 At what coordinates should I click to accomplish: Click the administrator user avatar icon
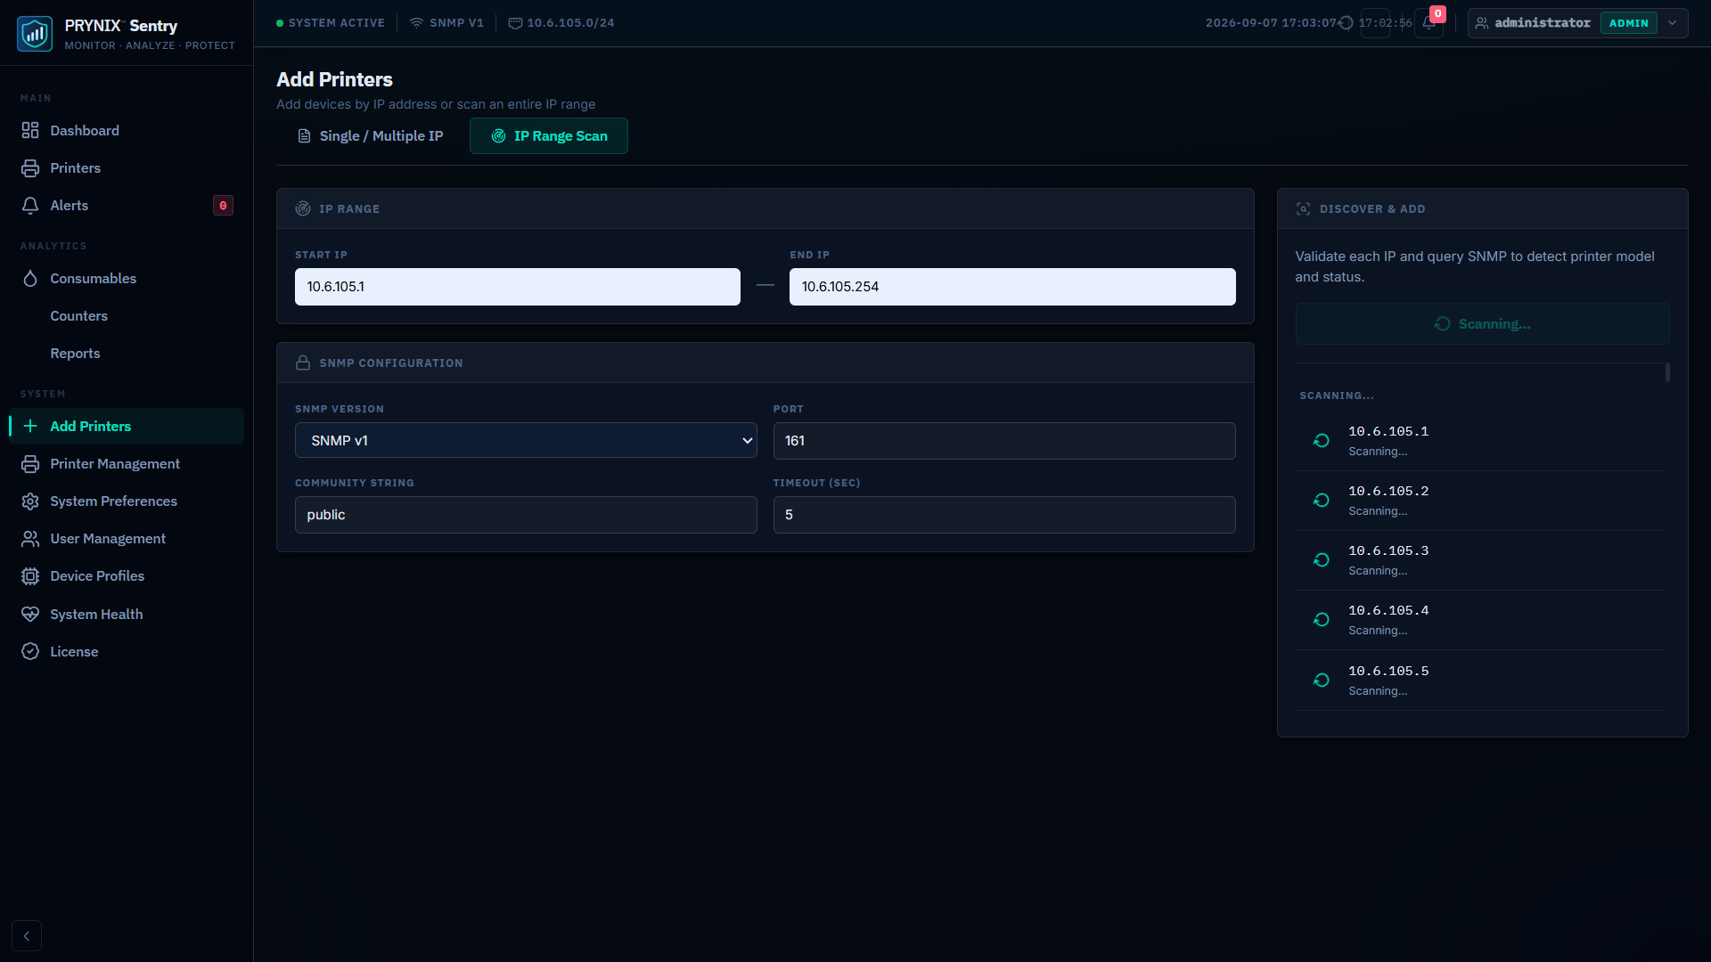(x=1482, y=23)
